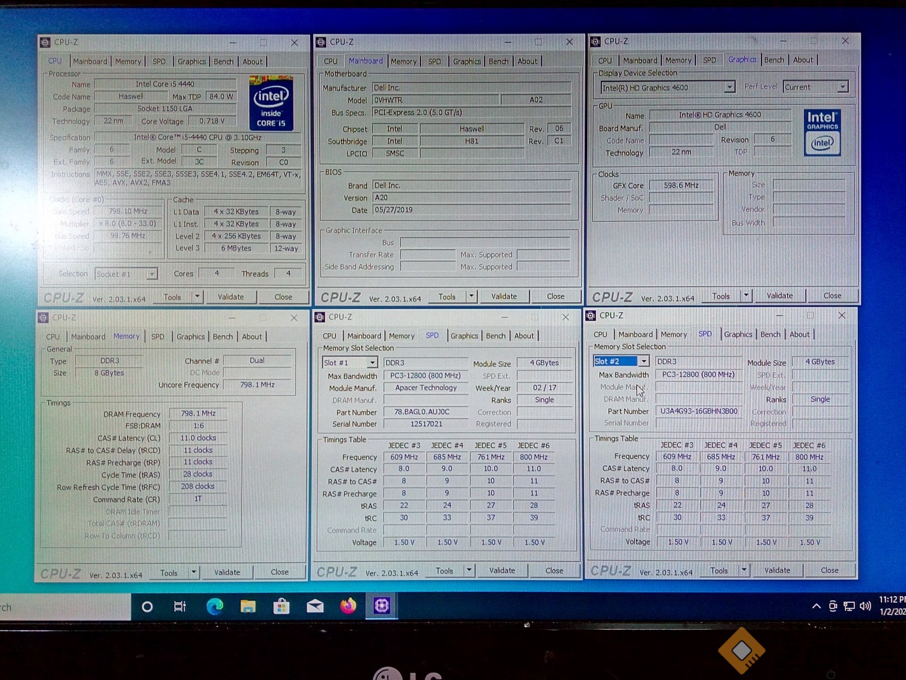This screenshot has height=680, width=906.
Task: Show hidden system tray icons
Action: pyautogui.click(x=816, y=606)
